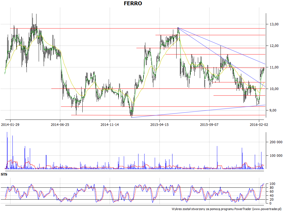Click the 2015-09-07 date label

tap(209, 124)
